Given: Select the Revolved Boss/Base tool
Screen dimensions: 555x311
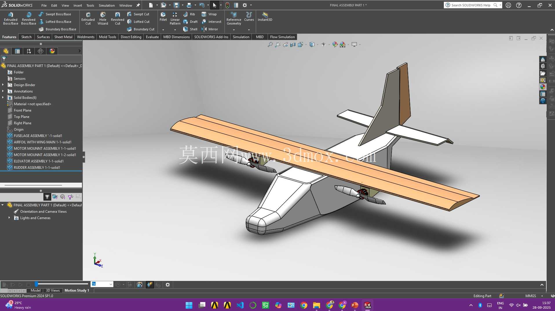Looking at the screenshot, I should [x=29, y=18].
